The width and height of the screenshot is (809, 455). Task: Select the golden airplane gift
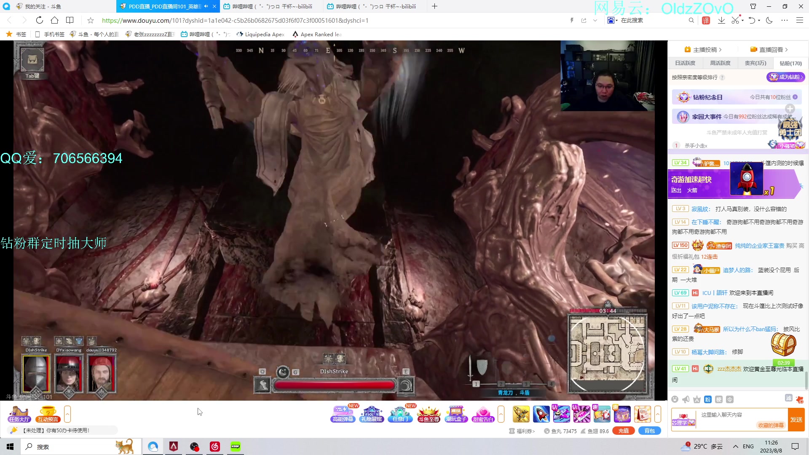tap(521, 414)
